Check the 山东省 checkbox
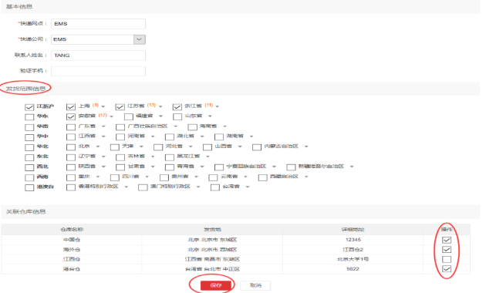486x293 pixels. pos(177,116)
